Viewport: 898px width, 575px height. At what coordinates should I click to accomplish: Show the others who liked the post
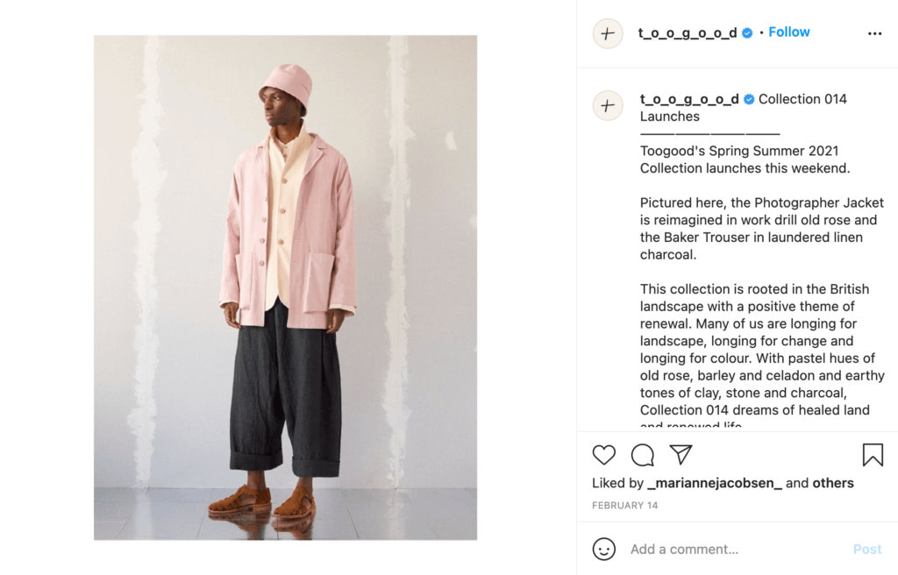[833, 483]
